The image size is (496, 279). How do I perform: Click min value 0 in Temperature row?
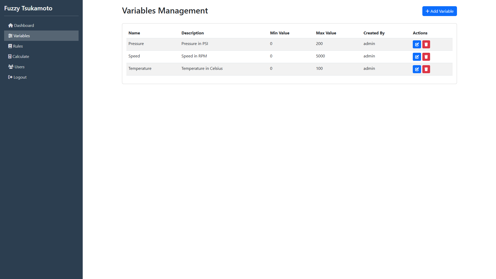[x=271, y=69]
